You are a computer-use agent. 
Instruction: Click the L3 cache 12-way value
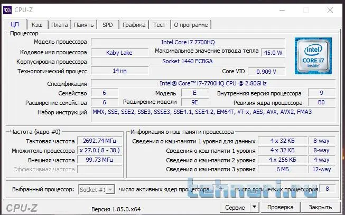coord(321,169)
